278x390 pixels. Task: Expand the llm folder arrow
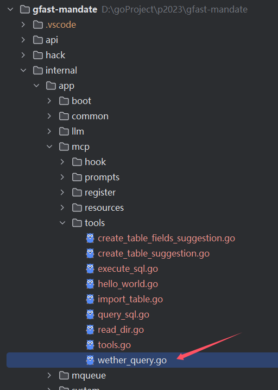pos(49,131)
